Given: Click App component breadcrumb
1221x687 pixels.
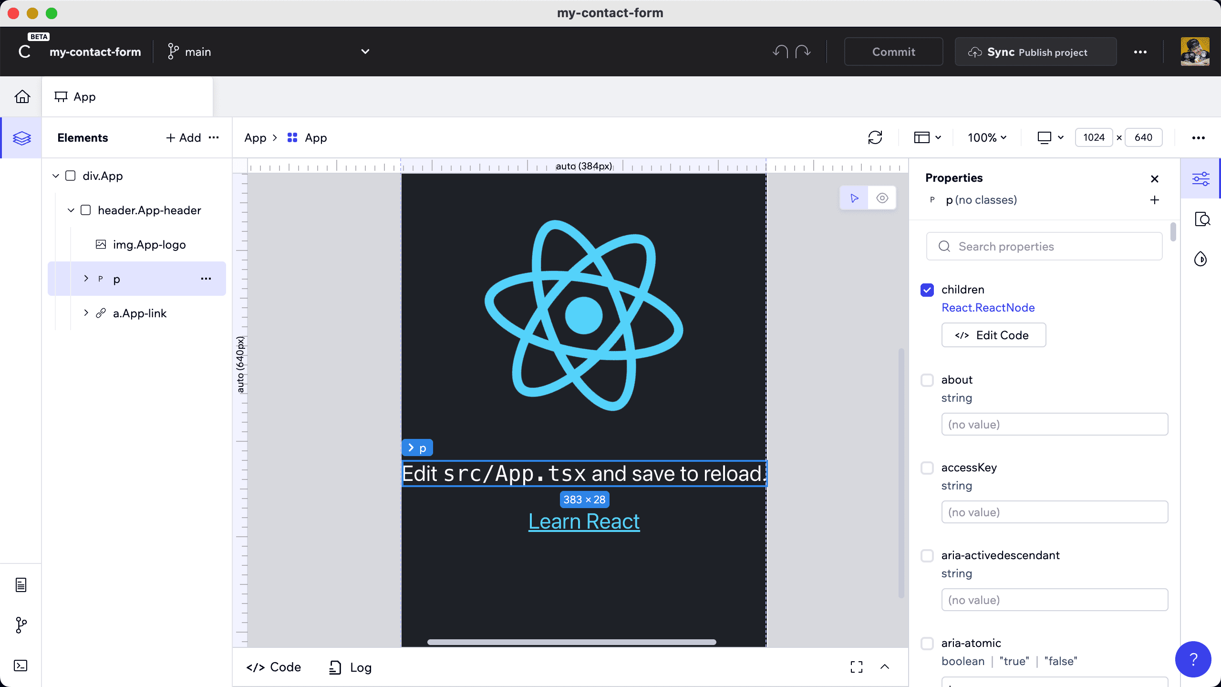Looking at the screenshot, I should tap(307, 138).
